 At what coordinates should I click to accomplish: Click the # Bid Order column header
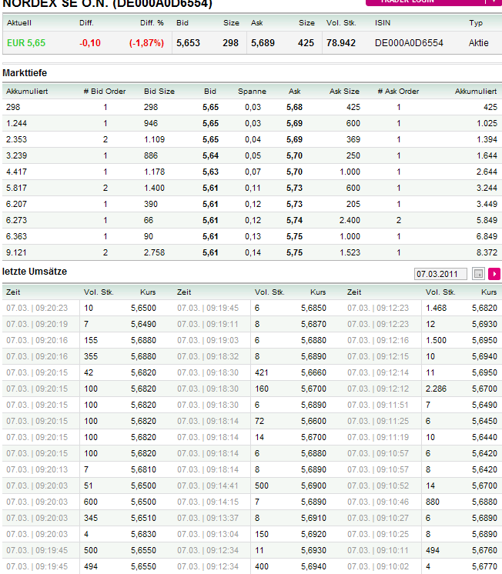tap(105, 91)
